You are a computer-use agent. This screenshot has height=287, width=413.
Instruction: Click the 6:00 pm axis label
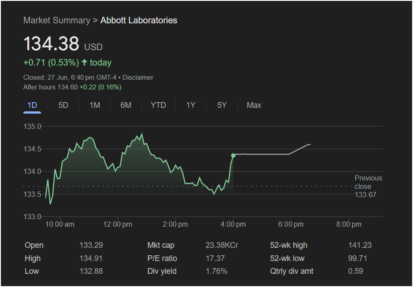291,224
